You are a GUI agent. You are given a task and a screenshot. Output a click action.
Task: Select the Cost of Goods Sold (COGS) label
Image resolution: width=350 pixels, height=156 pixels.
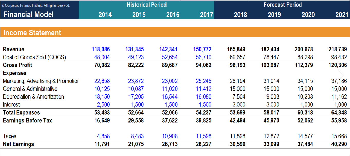point(34,57)
